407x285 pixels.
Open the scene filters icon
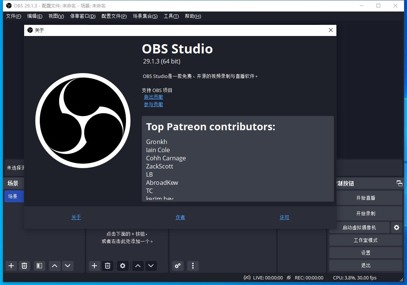(39, 266)
